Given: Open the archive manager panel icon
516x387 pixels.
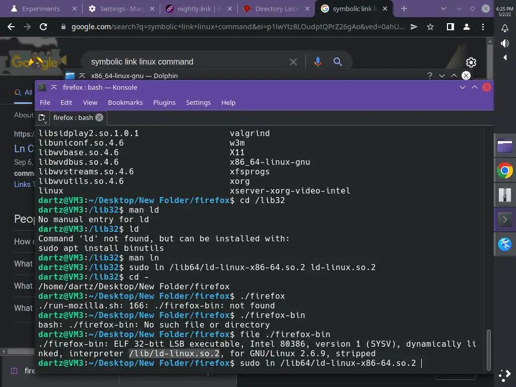Looking at the screenshot, I should point(504,195).
